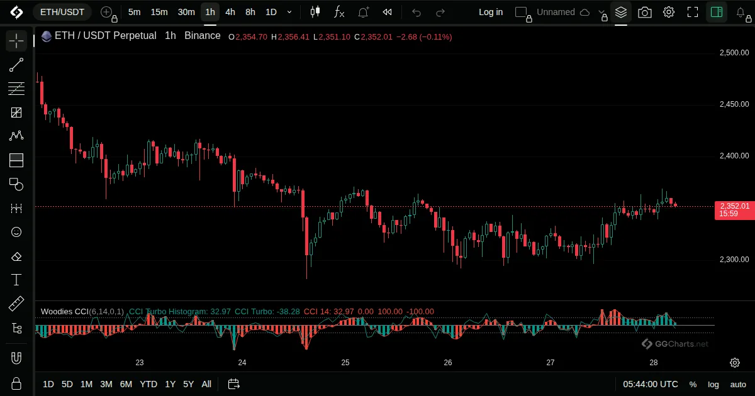Viewport: 755px width, 396px height.
Task: Select the geometric shapes tool
Action: point(16,184)
